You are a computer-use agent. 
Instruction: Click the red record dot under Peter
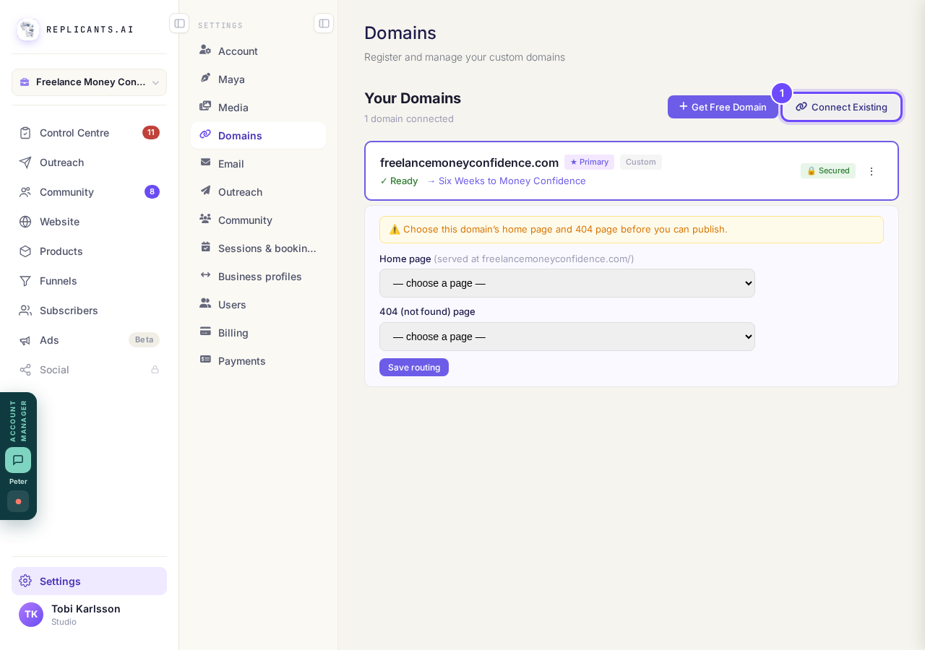pyautogui.click(x=18, y=501)
